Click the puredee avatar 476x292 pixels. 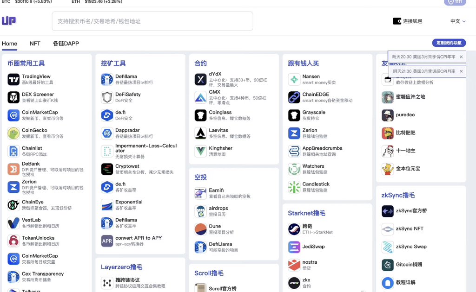coord(388,115)
